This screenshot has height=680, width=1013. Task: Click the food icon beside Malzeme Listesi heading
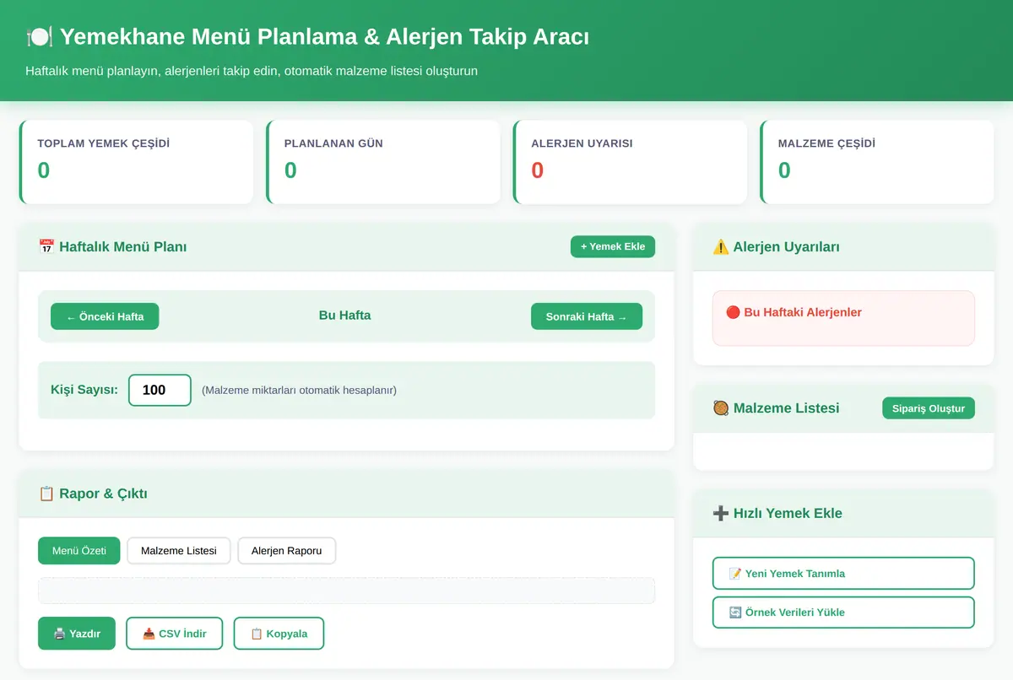click(721, 408)
